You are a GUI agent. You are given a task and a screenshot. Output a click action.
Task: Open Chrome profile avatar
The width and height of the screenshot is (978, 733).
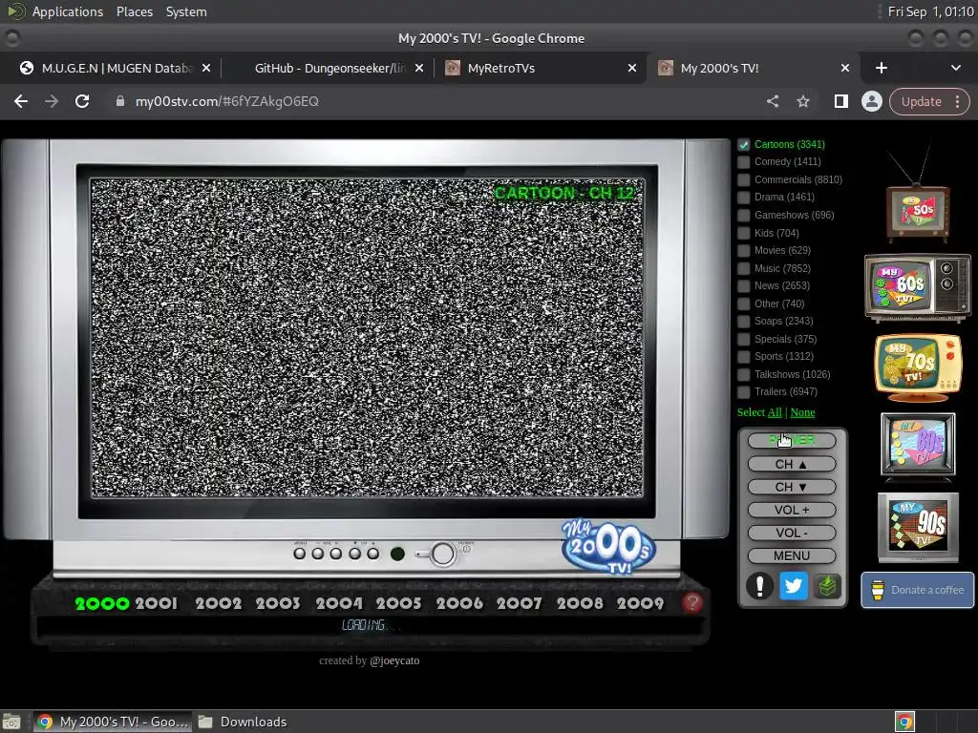[x=872, y=101]
